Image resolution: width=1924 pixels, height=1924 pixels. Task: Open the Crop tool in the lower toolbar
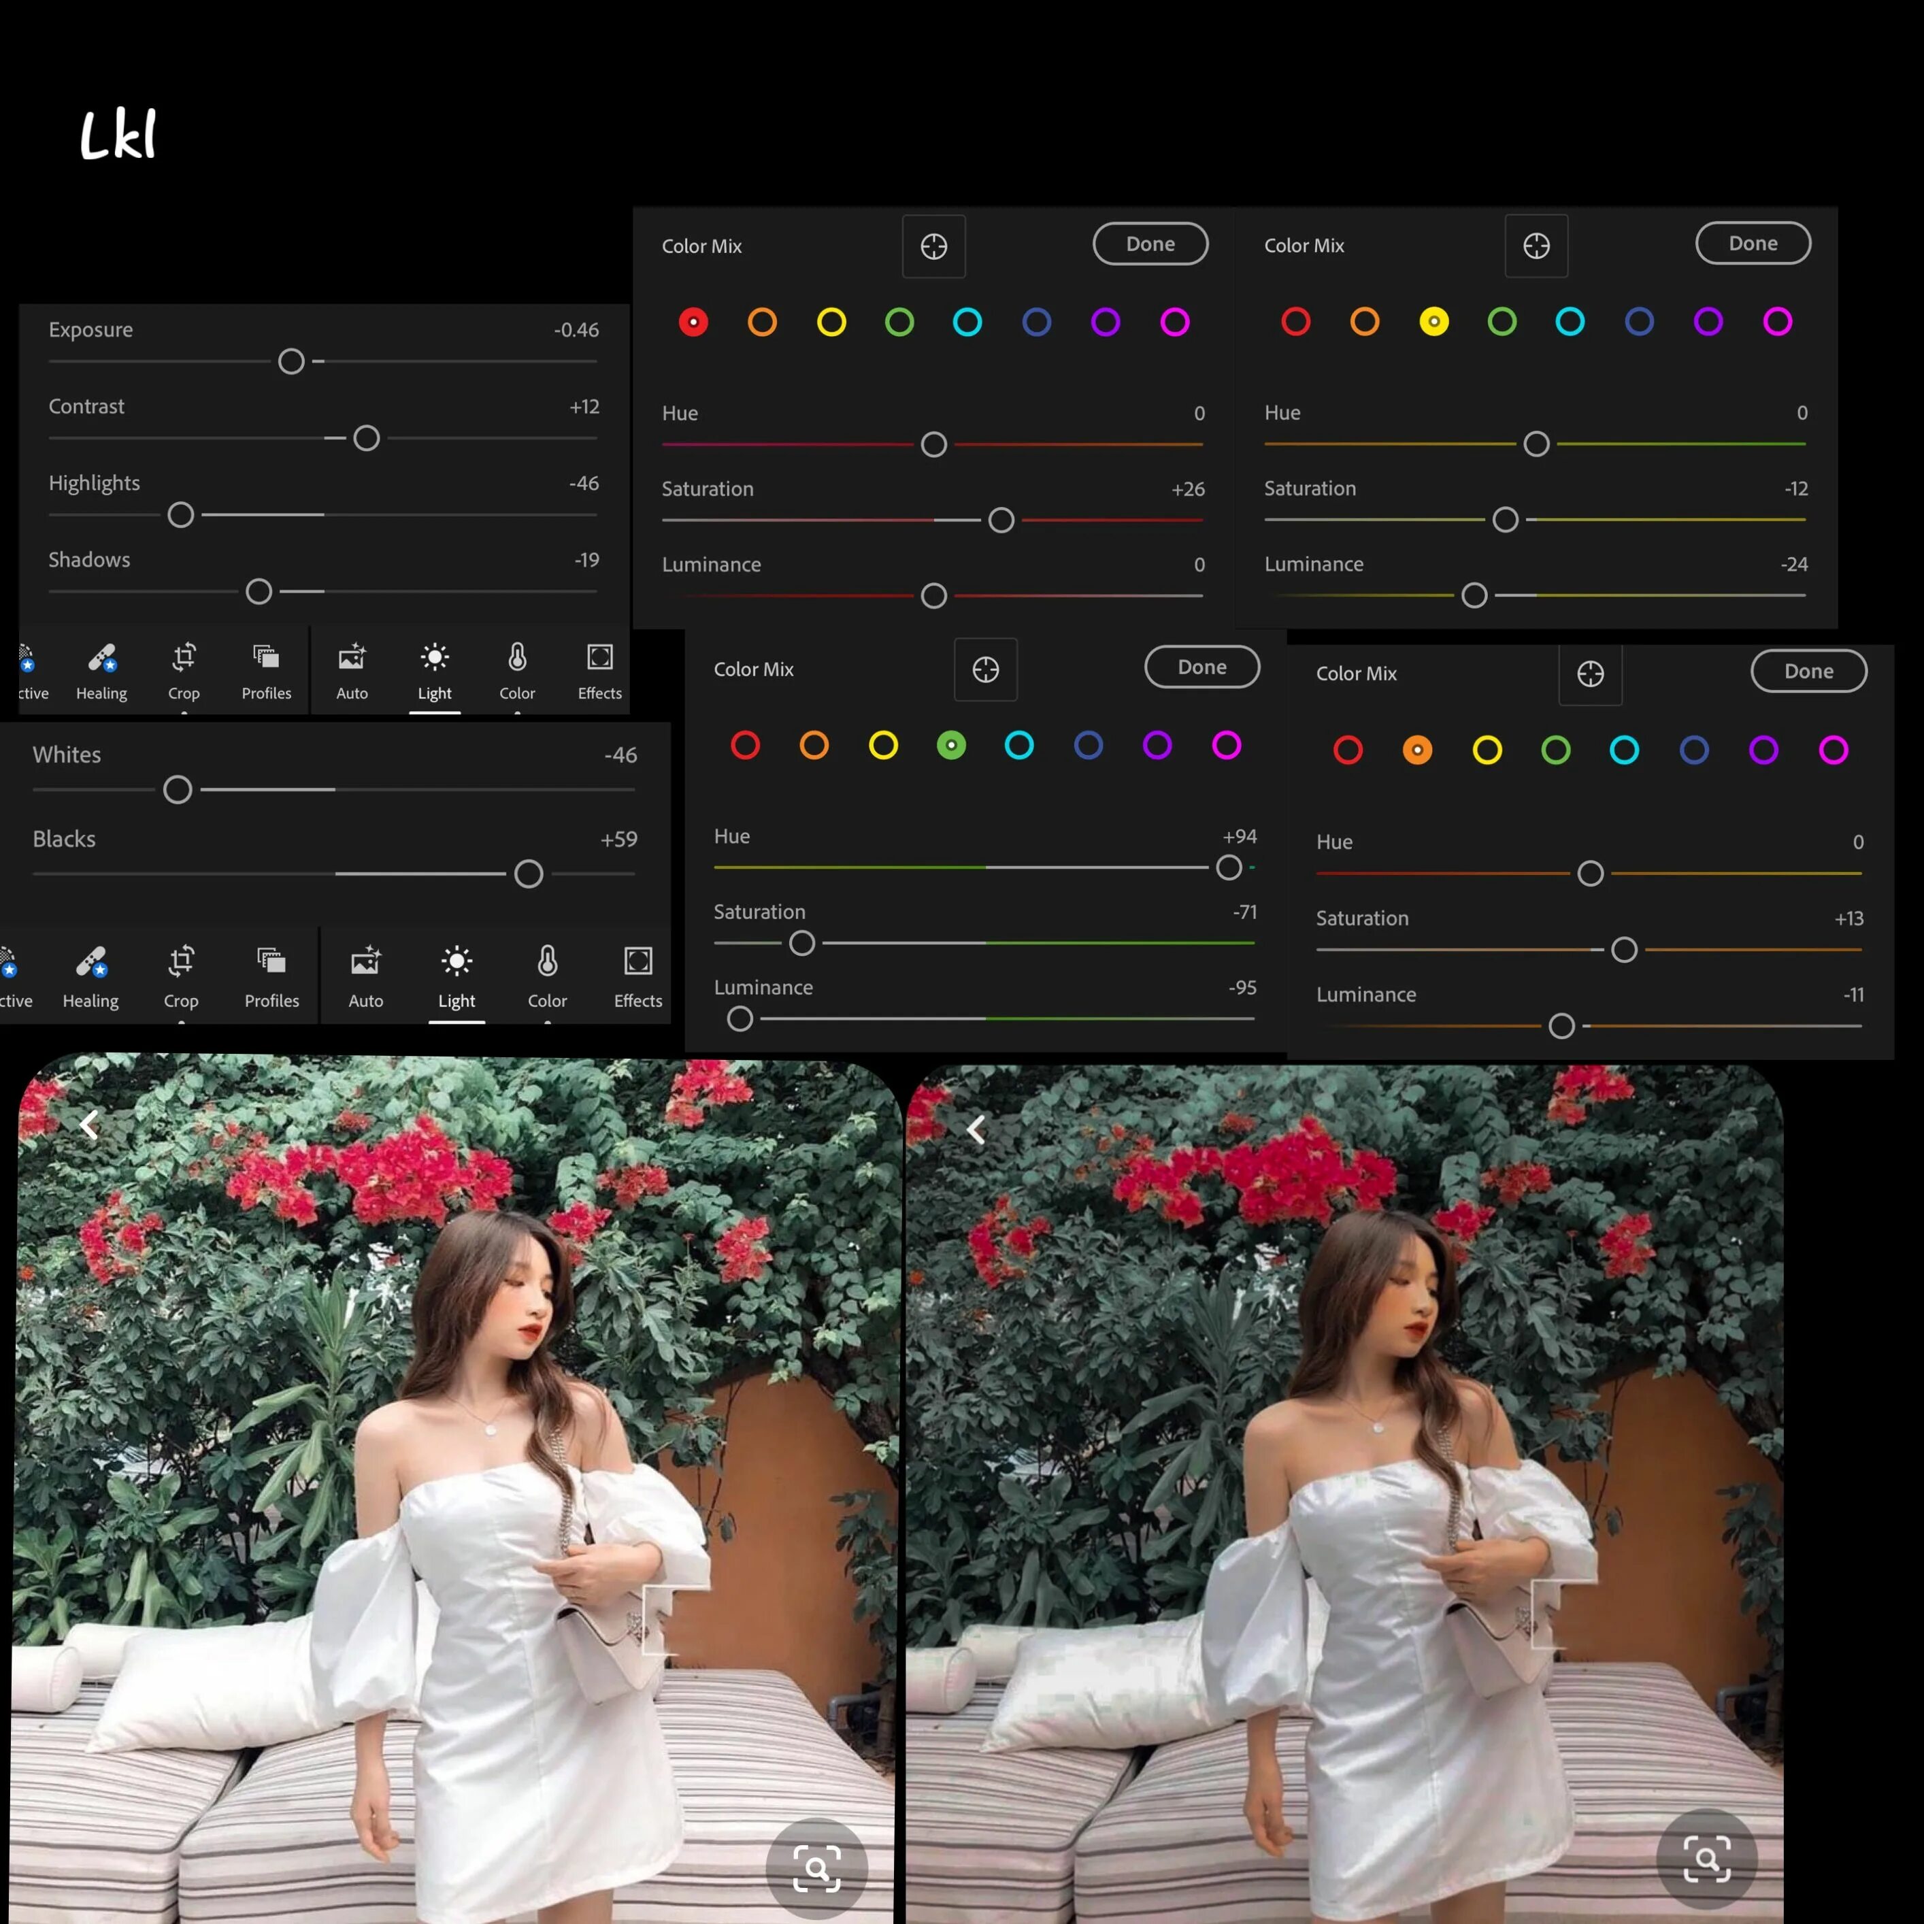(x=181, y=976)
